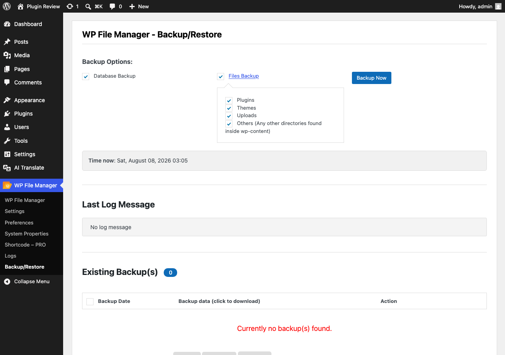Click the comments bubble icon in admin bar
The width and height of the screenshot is (505, 355).
(x=112, y=6)
